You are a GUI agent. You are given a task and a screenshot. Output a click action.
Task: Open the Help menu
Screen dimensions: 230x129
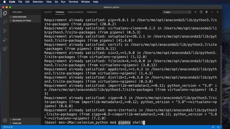pyautogui.click(x=96, y=2)
